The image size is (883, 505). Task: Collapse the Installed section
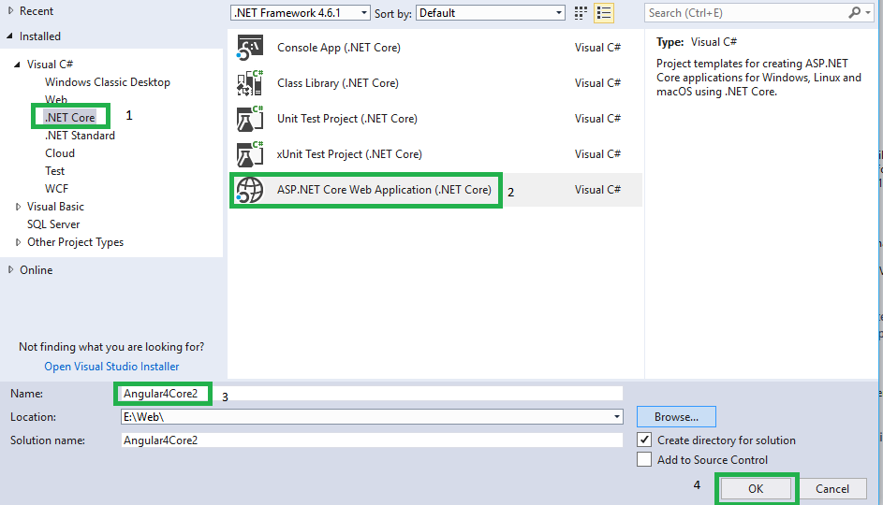[9, 36]
